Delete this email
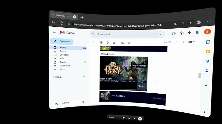The height and width of the screenshot is (124, 222). coord(114,43)
